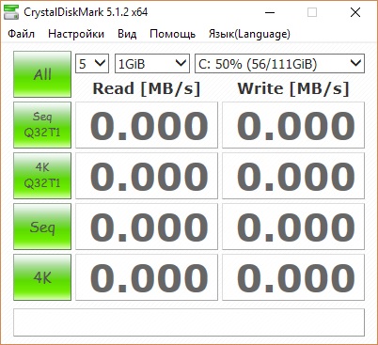Screen dimensions: 378x345
Task: Start the Seq Q32T1 test
Action: (42, 125)
